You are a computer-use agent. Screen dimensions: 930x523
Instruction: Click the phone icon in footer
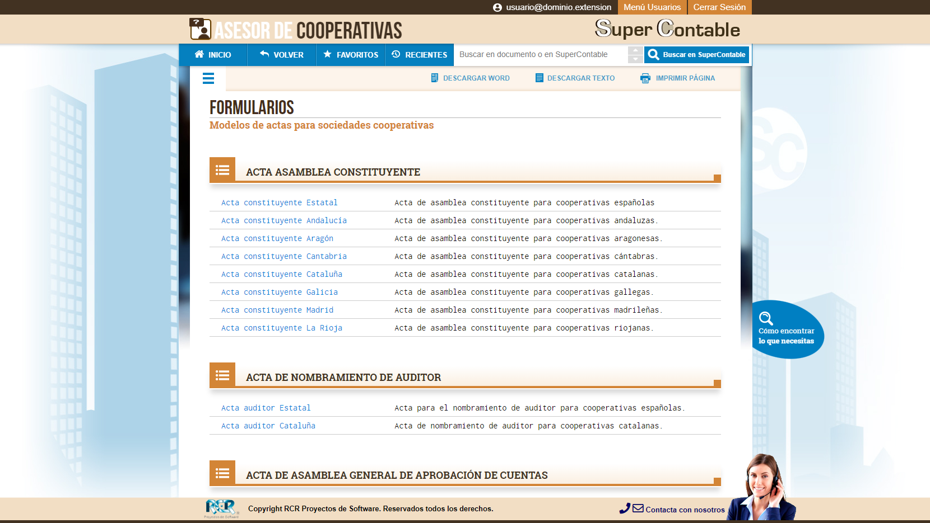625,508
